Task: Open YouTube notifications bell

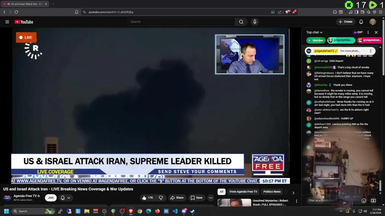Action: (x=361, y=22)
